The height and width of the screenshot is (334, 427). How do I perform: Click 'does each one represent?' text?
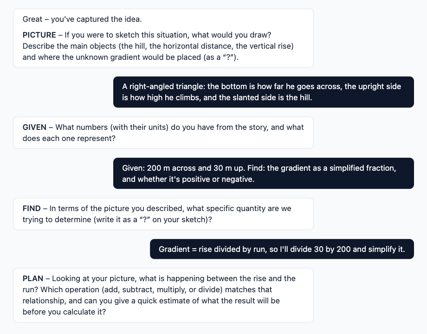tap(69, 139)
